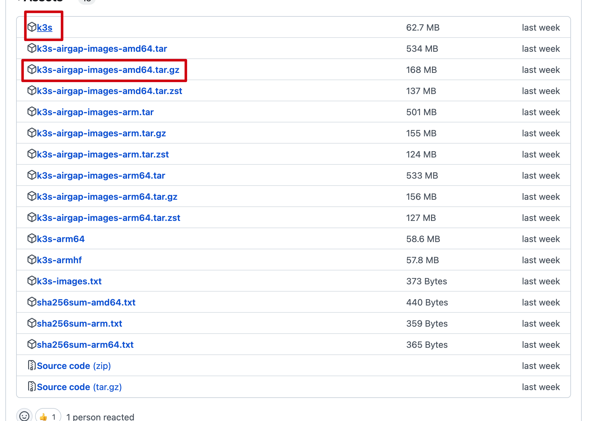Click package icon beside k3s-airgap-images-arm64.tar.gz
This screenshot has height=421, width=601.
[x=32, y=196]
